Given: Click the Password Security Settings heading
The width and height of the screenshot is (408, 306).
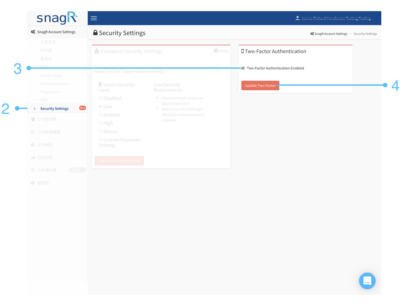Looking at the screenshot, I should [131, 51].
